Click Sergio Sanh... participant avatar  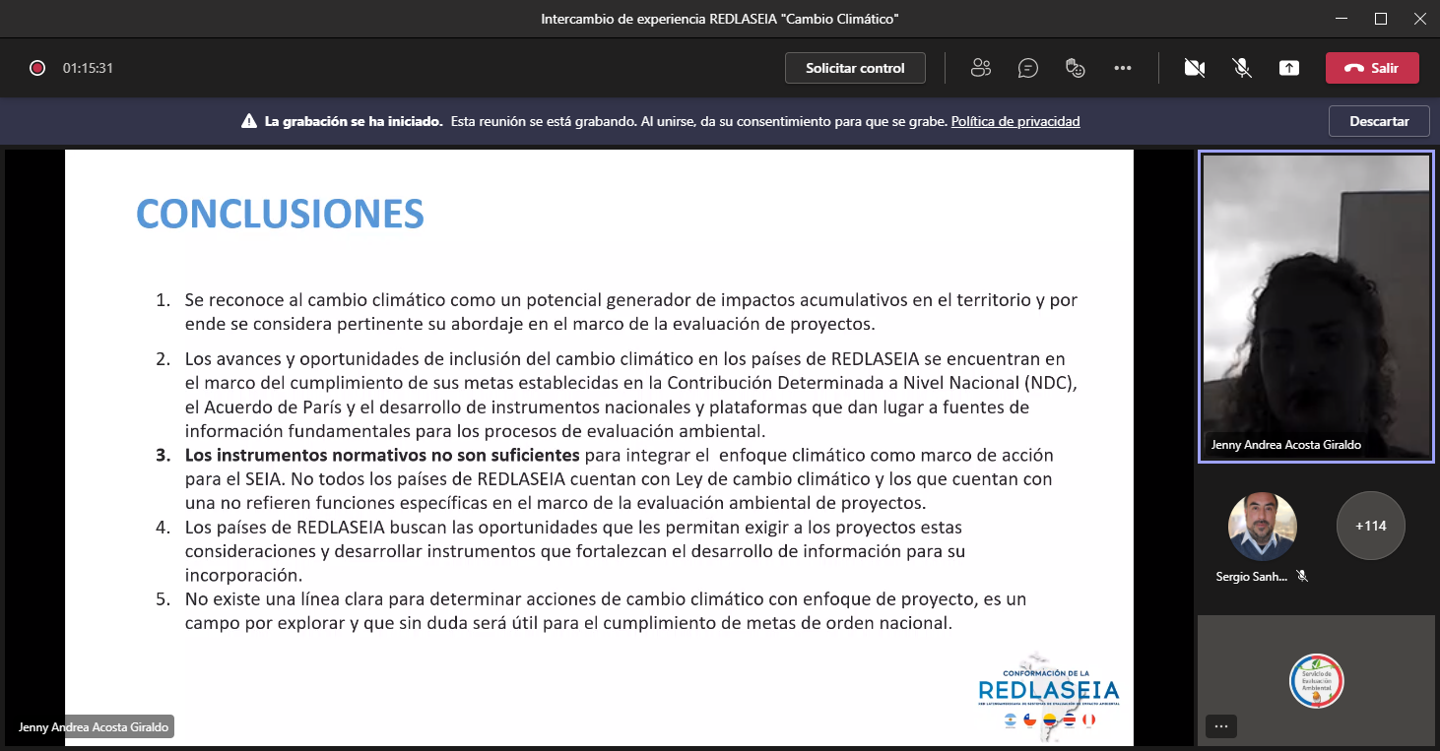1263,526
